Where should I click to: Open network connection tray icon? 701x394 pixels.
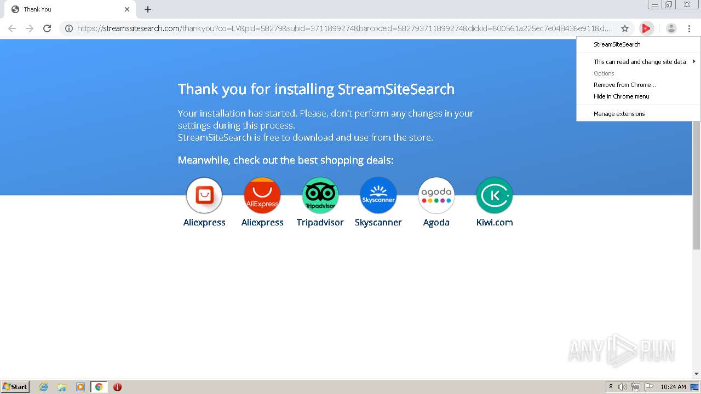636,387
